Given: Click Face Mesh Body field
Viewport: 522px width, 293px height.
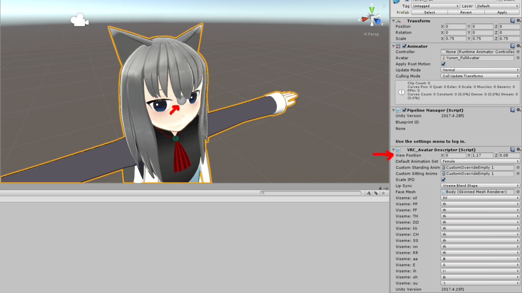Looking at the screenshot, I should click(477, 192).
